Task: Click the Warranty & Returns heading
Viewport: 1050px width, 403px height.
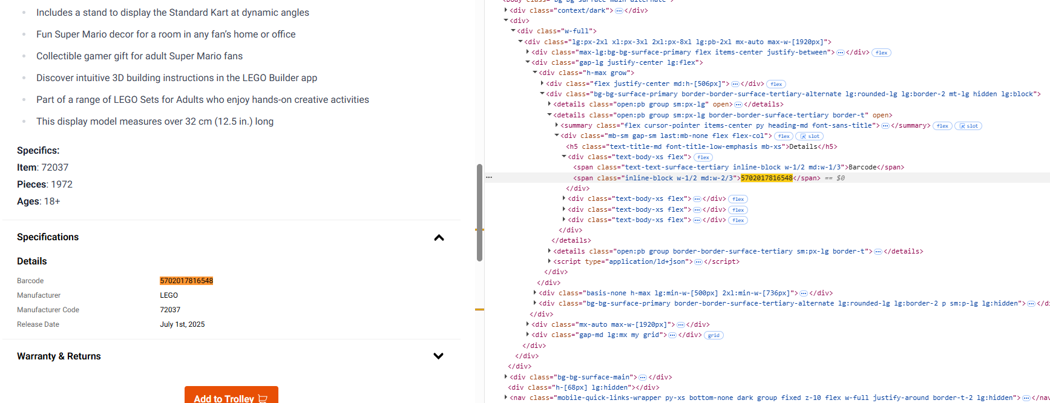Action: pos(59,356)
